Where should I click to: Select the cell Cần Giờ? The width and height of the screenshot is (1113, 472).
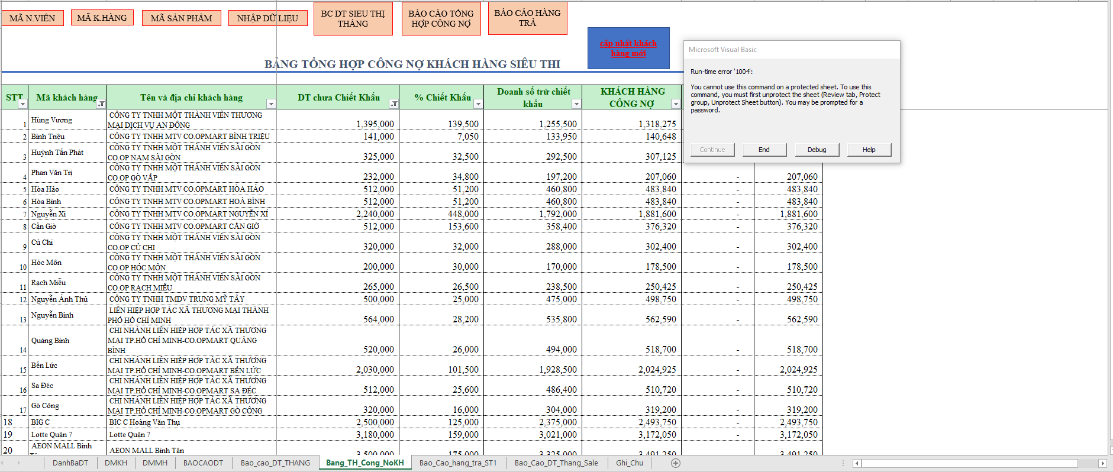tap(67, 226)
